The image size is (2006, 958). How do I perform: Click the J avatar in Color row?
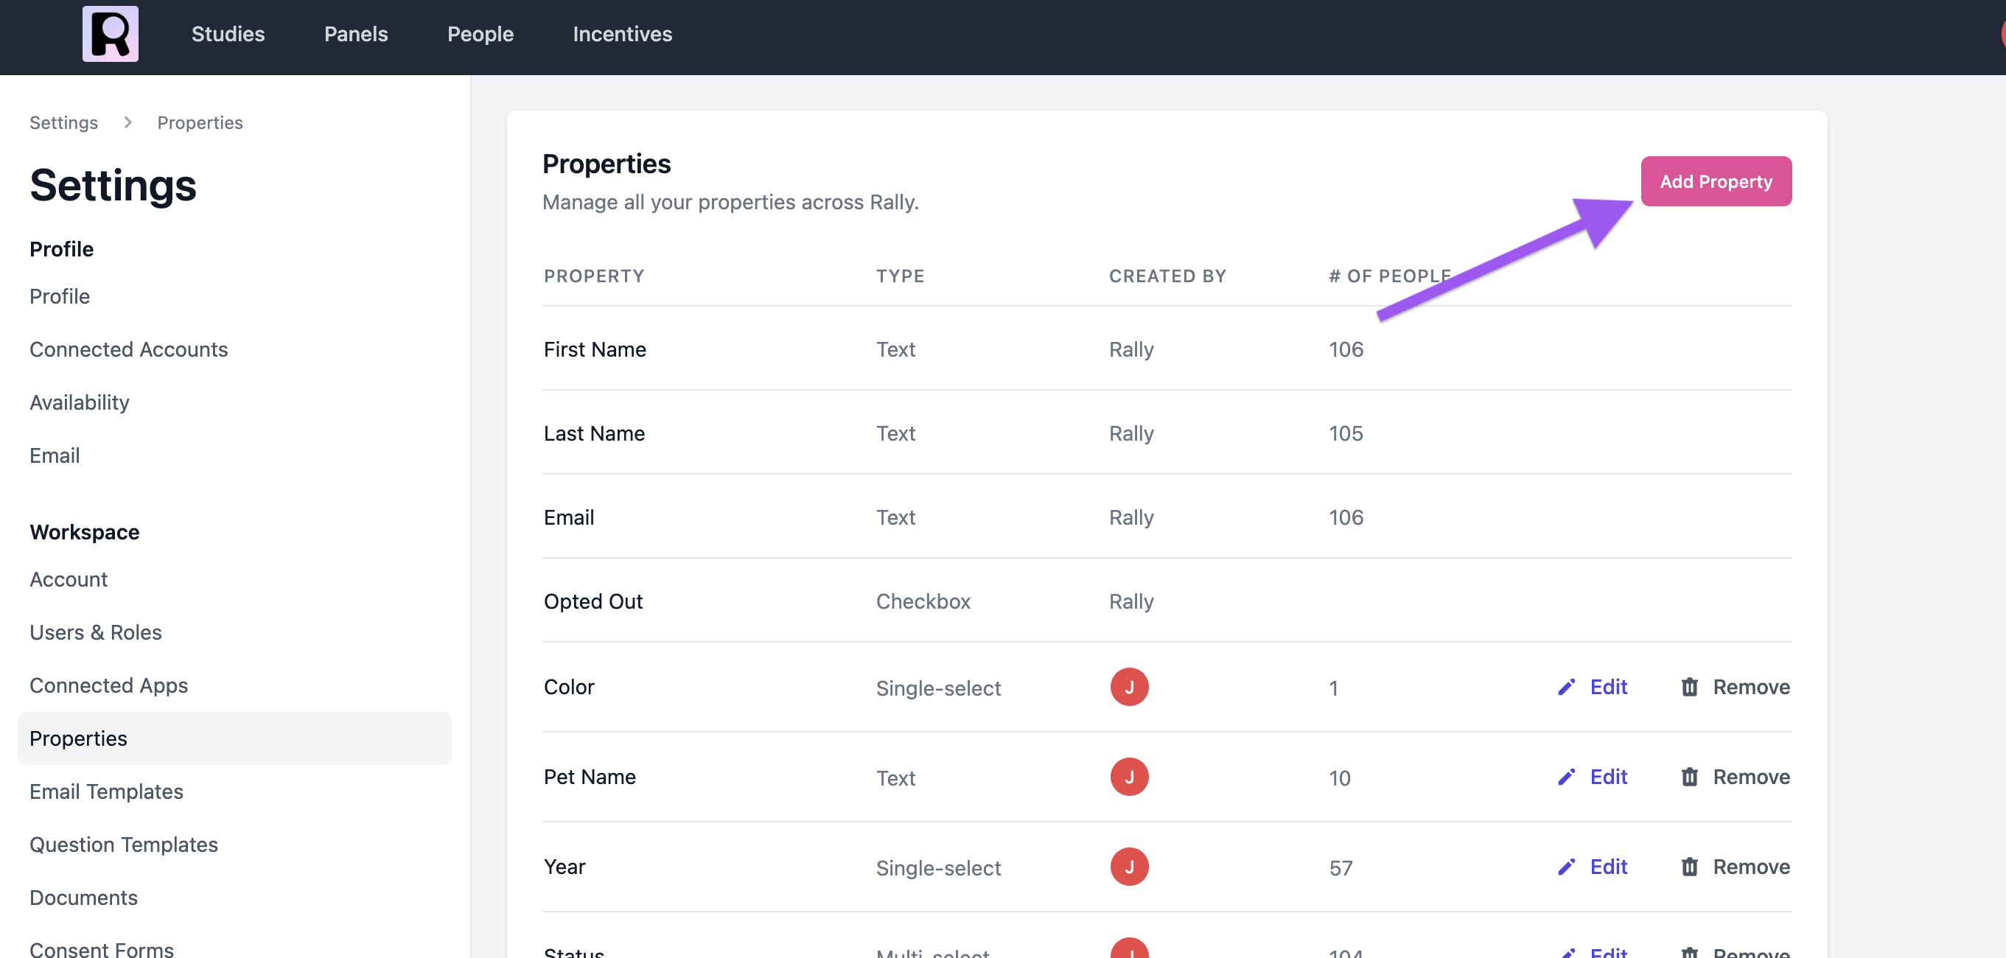tap(1128, 687)
